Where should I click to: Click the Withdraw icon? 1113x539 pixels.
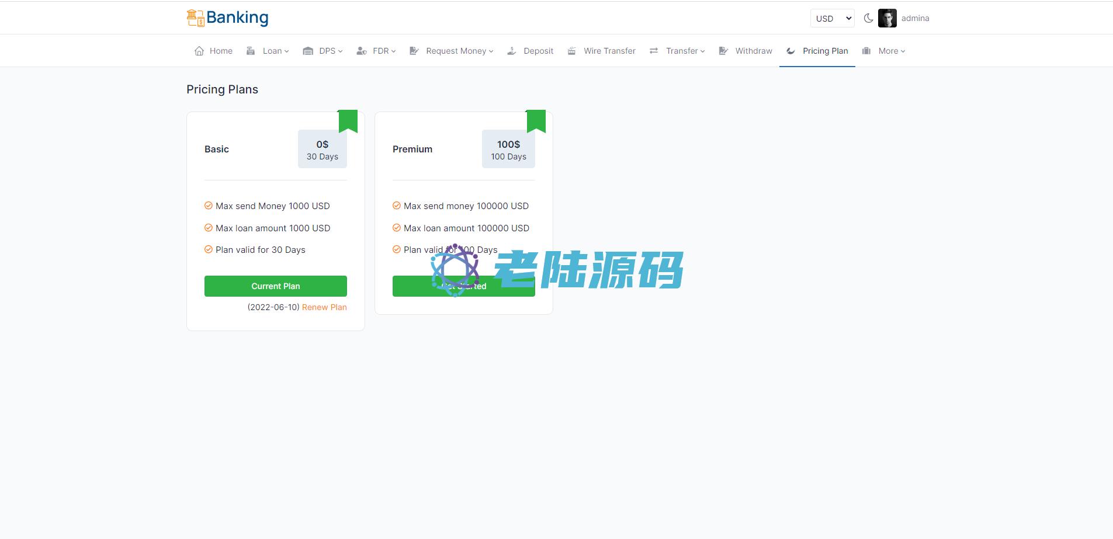(x=723, y=51)
